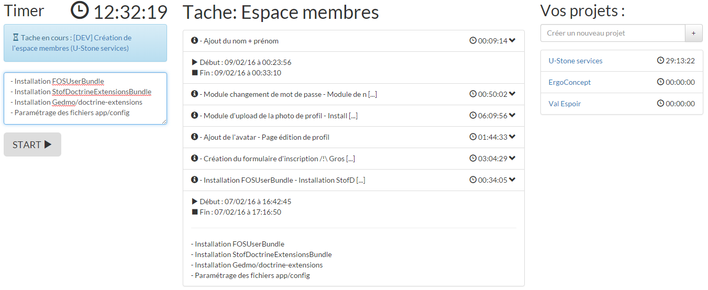This screenshot has height=290, width=708.
Task: Open the ErgoConcept project
Action: (570, 82)
